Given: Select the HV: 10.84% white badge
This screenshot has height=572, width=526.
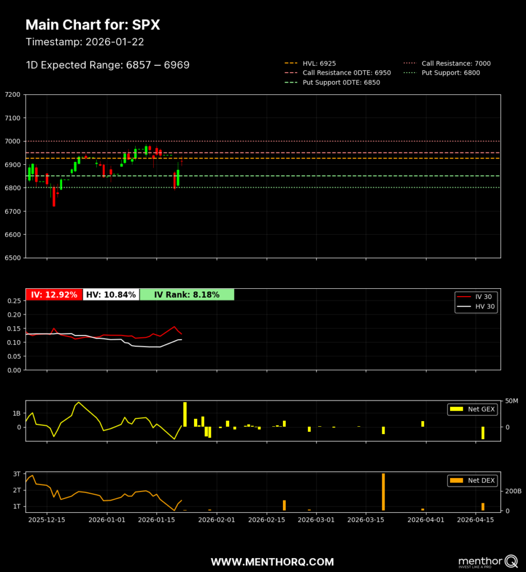Looking at the screenshot, I should (x=111, y=294).
